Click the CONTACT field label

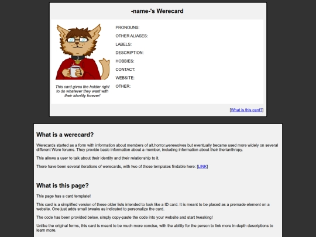point(125,69)
